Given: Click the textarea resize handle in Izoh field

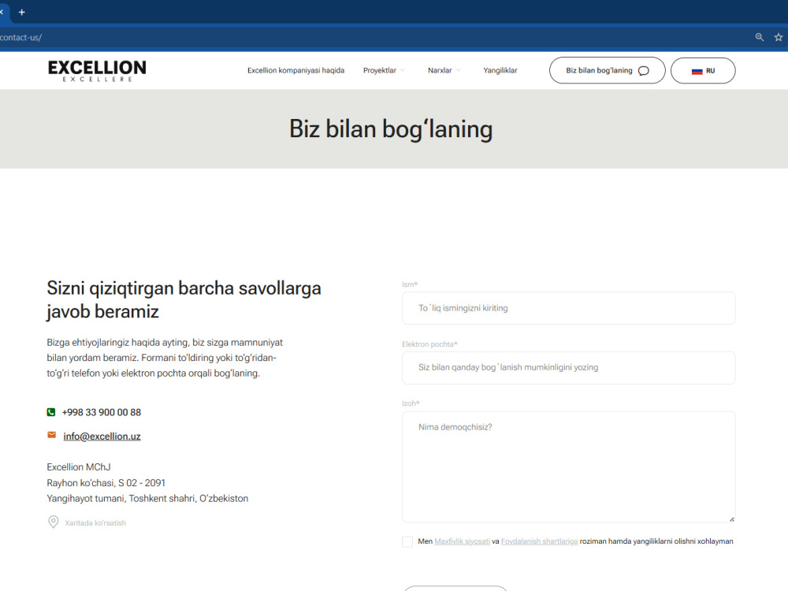Looking at the screenshot, I should point(732,519).
